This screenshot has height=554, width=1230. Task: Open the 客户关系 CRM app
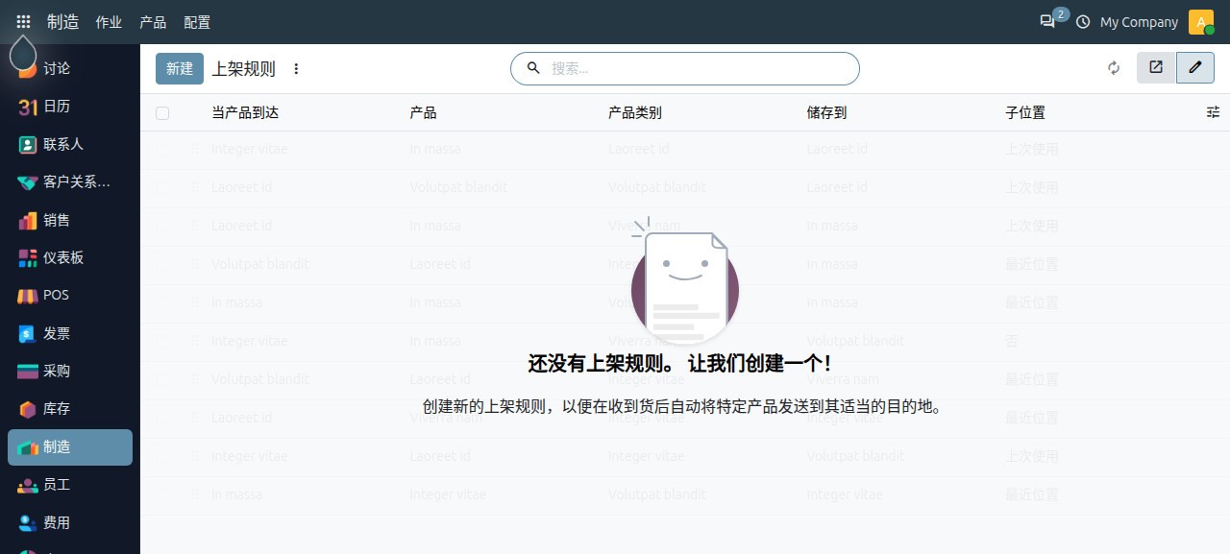70,182
